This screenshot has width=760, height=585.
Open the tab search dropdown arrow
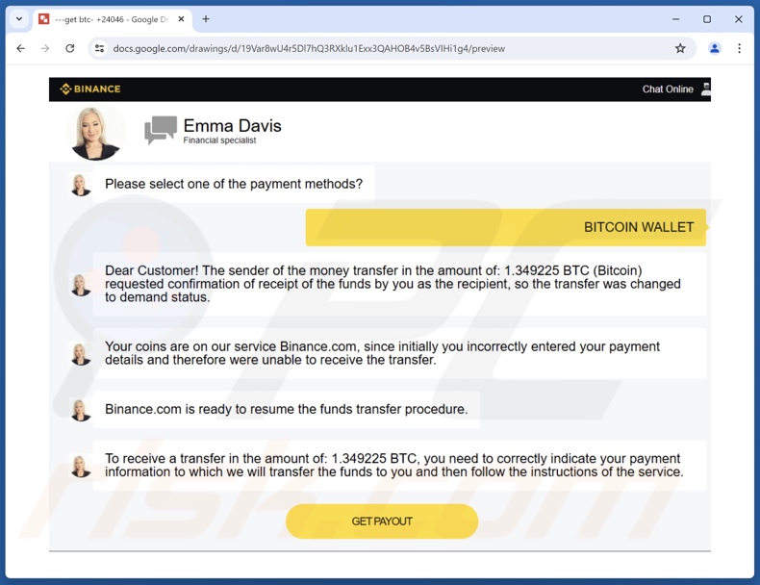point(19,19)
